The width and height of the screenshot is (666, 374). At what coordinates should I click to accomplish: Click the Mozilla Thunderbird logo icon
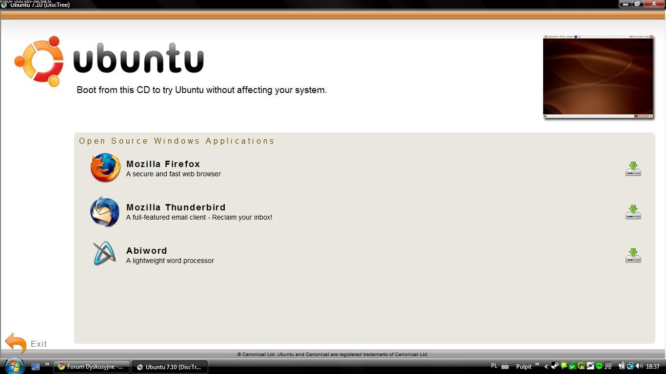tap(105, 212)
